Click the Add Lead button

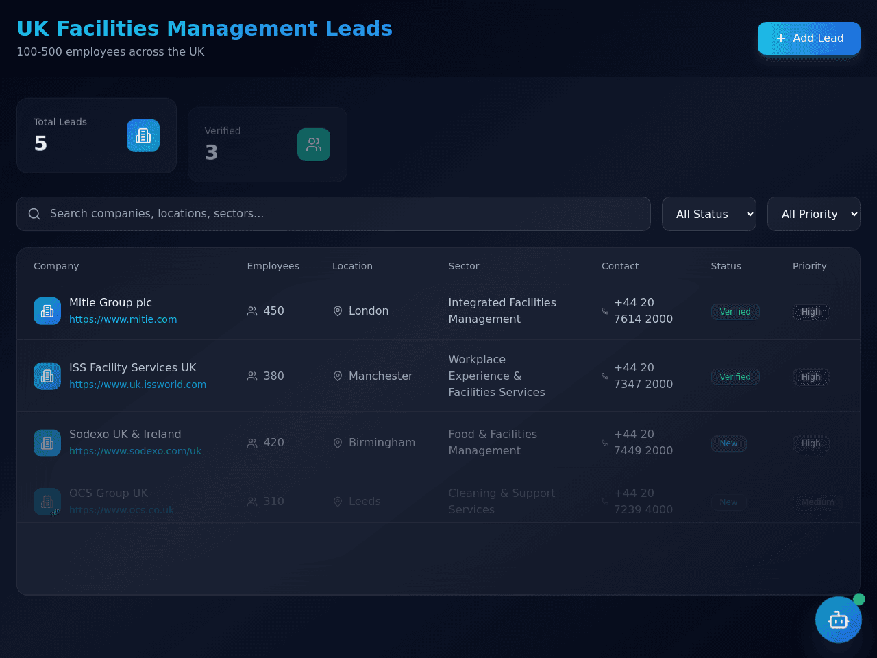[809, 38]
